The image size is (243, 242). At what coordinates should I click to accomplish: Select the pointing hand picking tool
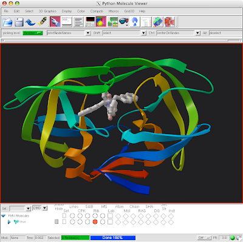[55, 22]
